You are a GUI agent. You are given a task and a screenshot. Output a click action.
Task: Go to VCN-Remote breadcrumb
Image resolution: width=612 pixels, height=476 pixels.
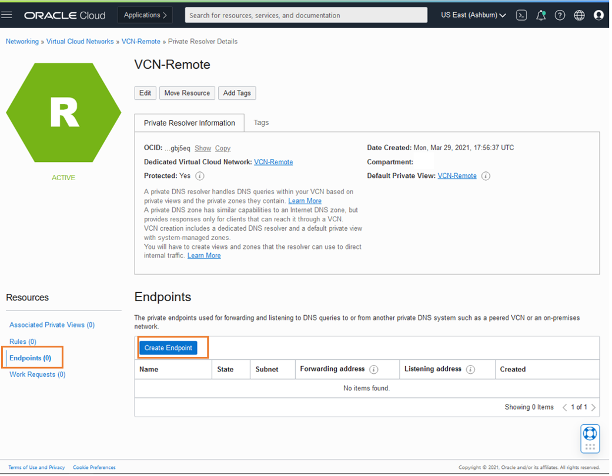tap(141, 41)
